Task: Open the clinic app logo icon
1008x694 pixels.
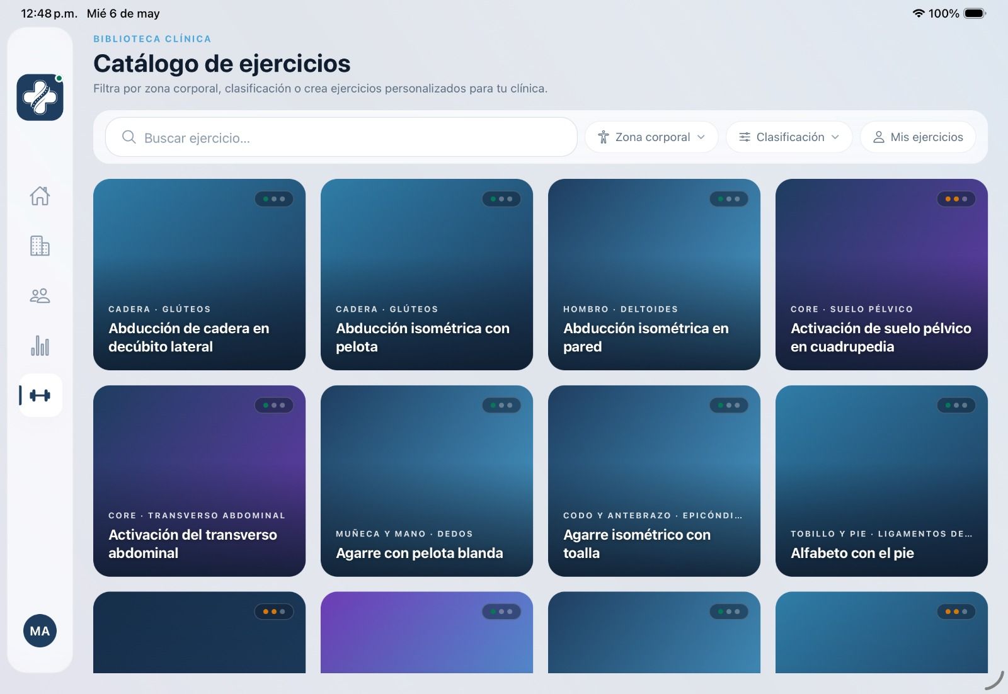Action: pos(40,97)
